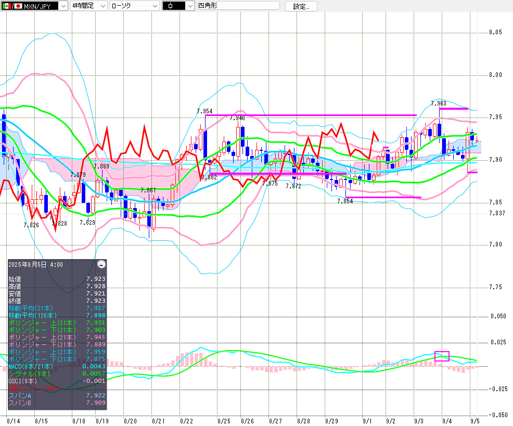The width and height of the screenshot is (513, 426).
Task: Select the blue Bollinger upper value 7.959
Action: [x=96, y=352]
